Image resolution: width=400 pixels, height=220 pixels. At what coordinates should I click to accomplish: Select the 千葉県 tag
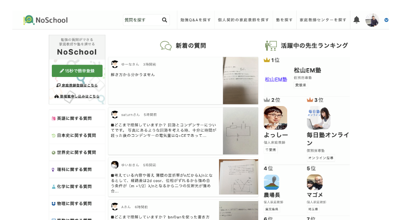click(270, 150)
